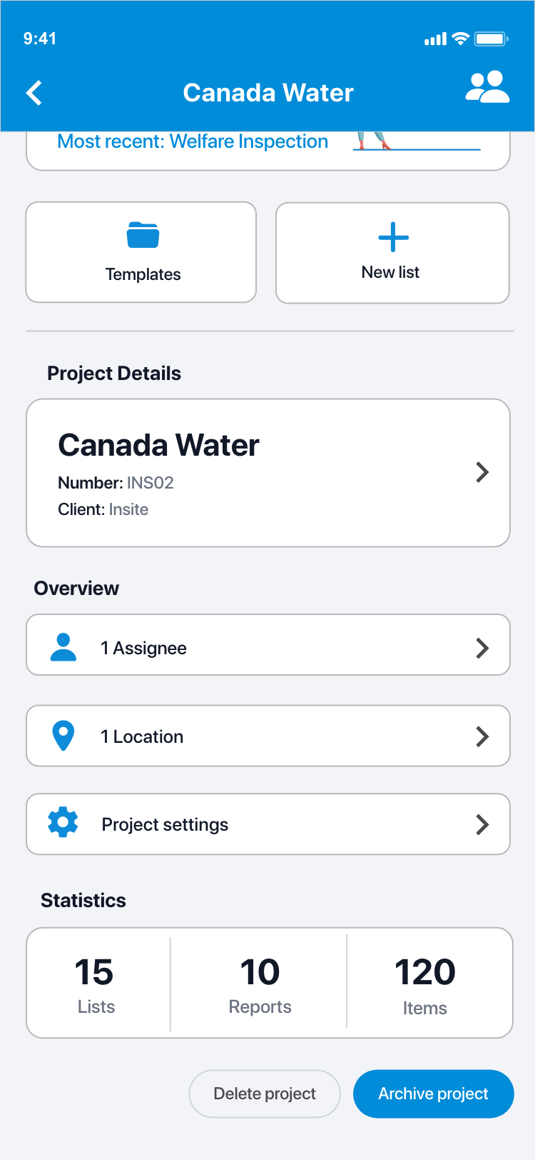Open the 1 Assignee row chevron
The height and width of the screenshot is (1160, 535).
[x=482, y=648]
